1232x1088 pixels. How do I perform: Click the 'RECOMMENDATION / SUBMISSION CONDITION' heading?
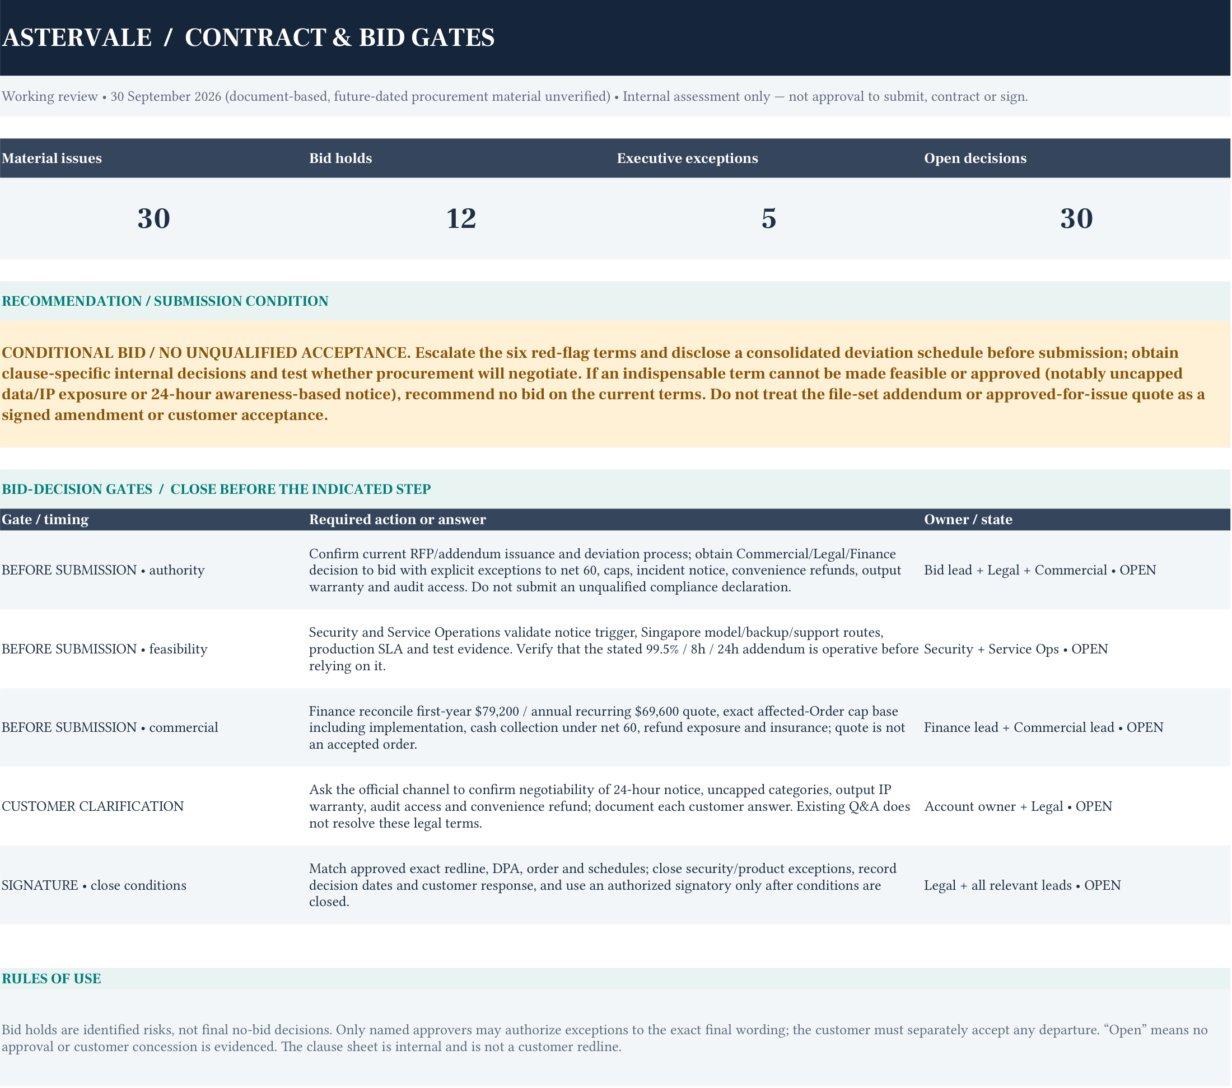[x=165, y=301]
